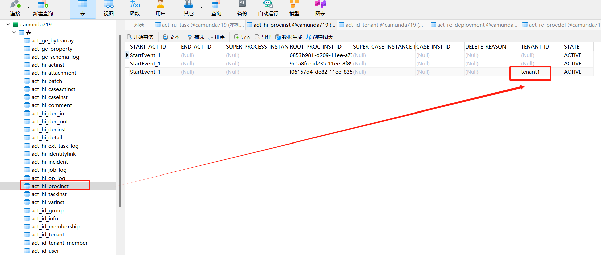Select the act_ge_bytearray table
The height and width of the screenshot is (255, 601).
click(x=52, y=40)
